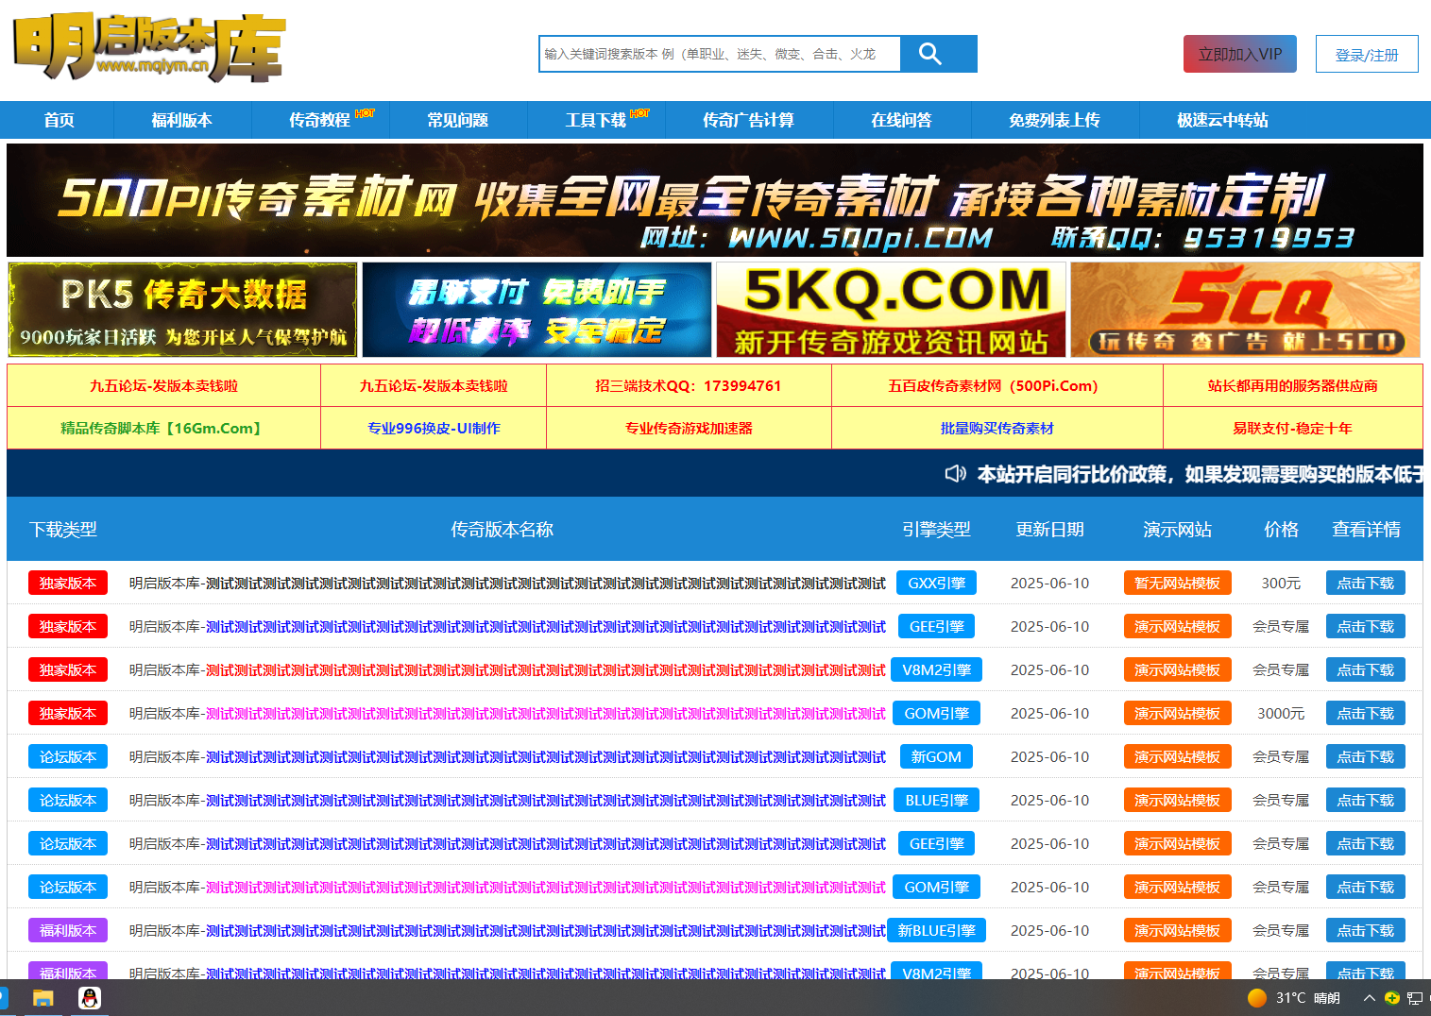Click the green add icon in system tray
The height and width of the screenshot is (1016, 1431).
(1391, 998)
